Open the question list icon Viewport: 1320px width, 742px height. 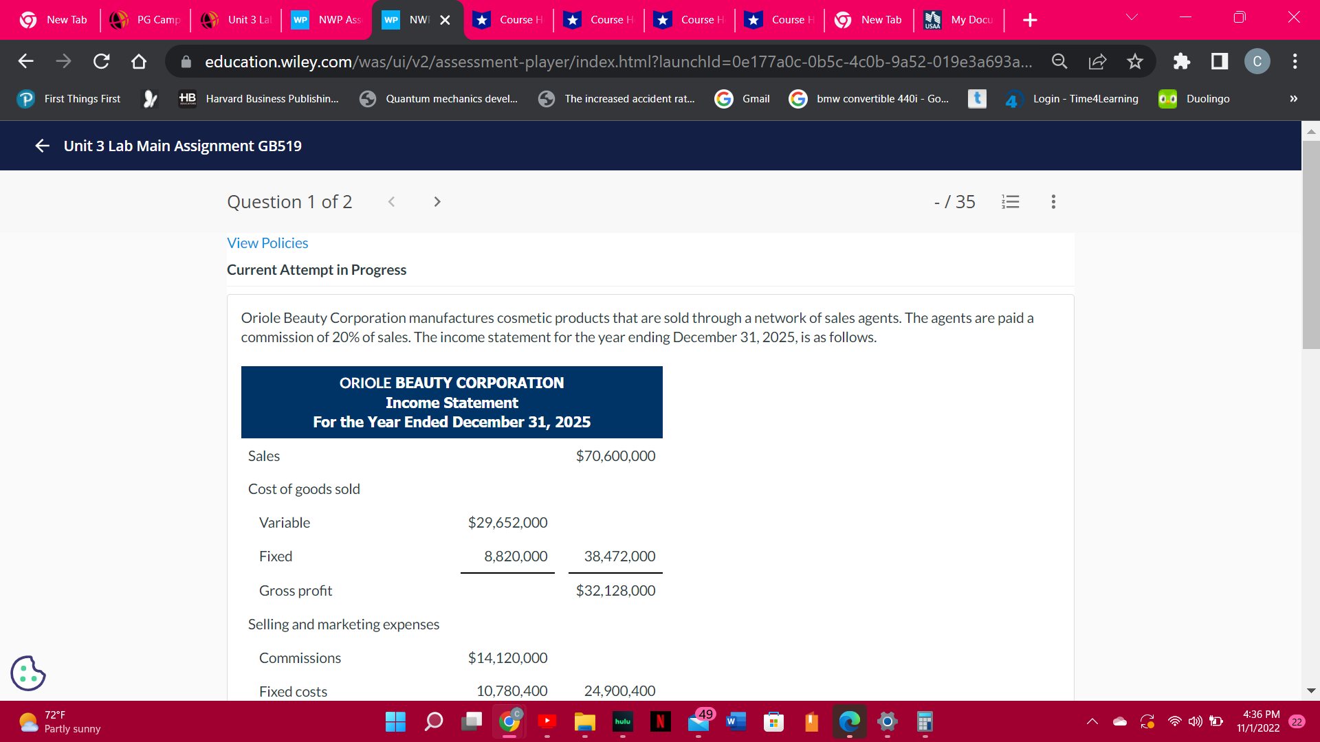(1010, 202)
